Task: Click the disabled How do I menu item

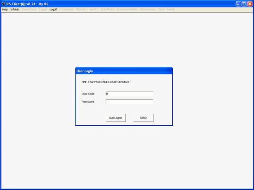Action: pyautogui.click(x=93, y=9)
